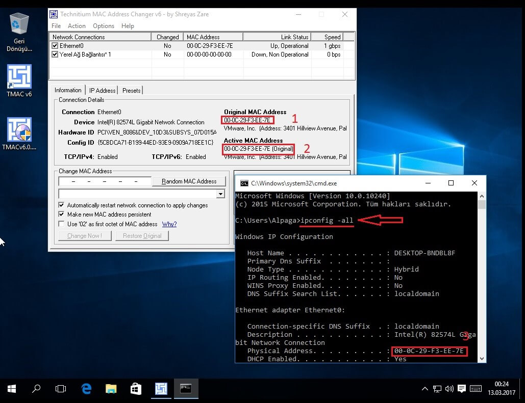Screen dimensions: 525x403
Task: Expand the MAC vendor dropdown list
Action: click(x=220, y=194)
